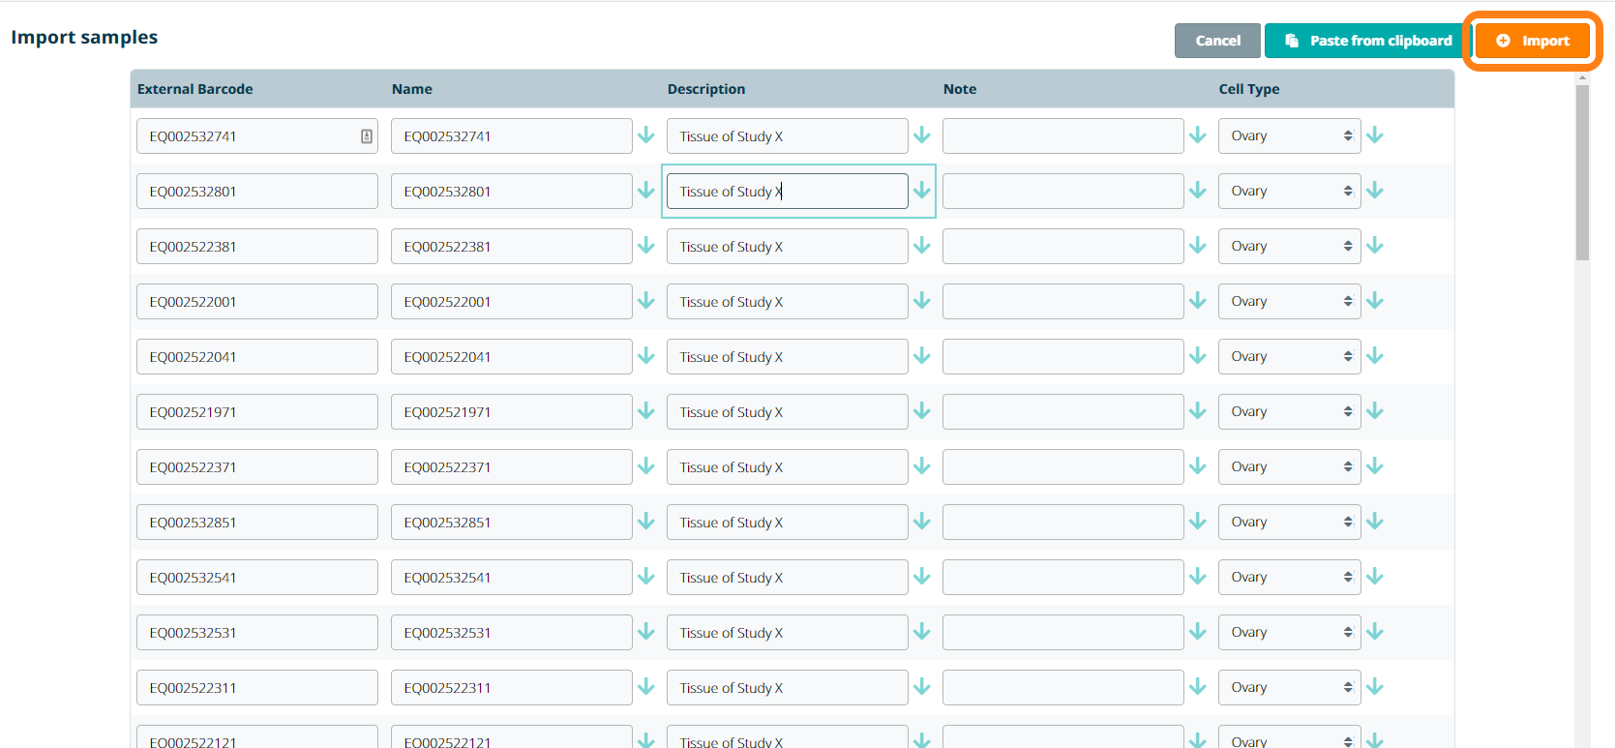This screenshot has height=748, width=1615.
Task: Expand Cell Type selector in EQ002522311 row
Action: 1289,688
